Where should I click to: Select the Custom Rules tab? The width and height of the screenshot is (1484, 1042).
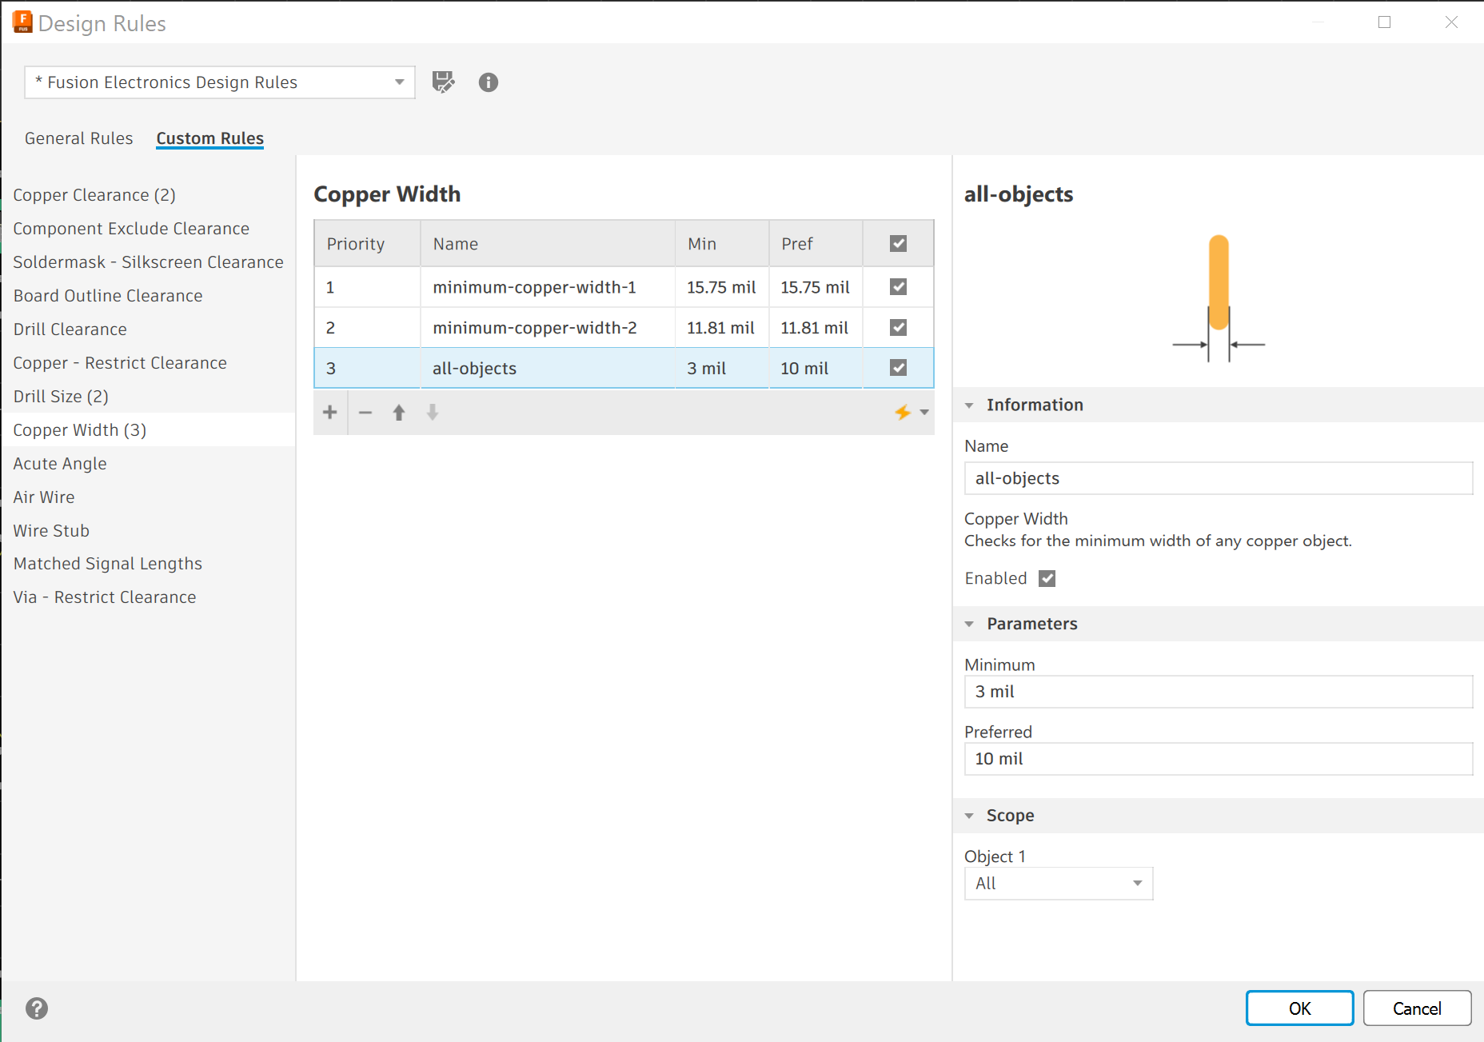coord(210,138)
